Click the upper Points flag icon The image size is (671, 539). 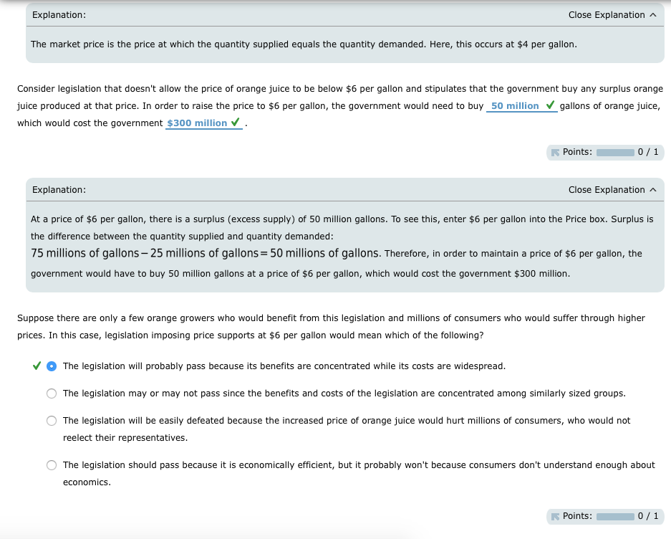pos(555,152)
